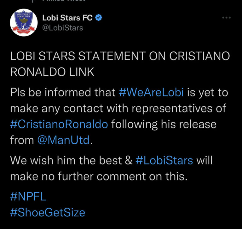The image size is (242, 229).
Task: Click the 'RONALDO LINK' headline line
Action: click(52, 72)
